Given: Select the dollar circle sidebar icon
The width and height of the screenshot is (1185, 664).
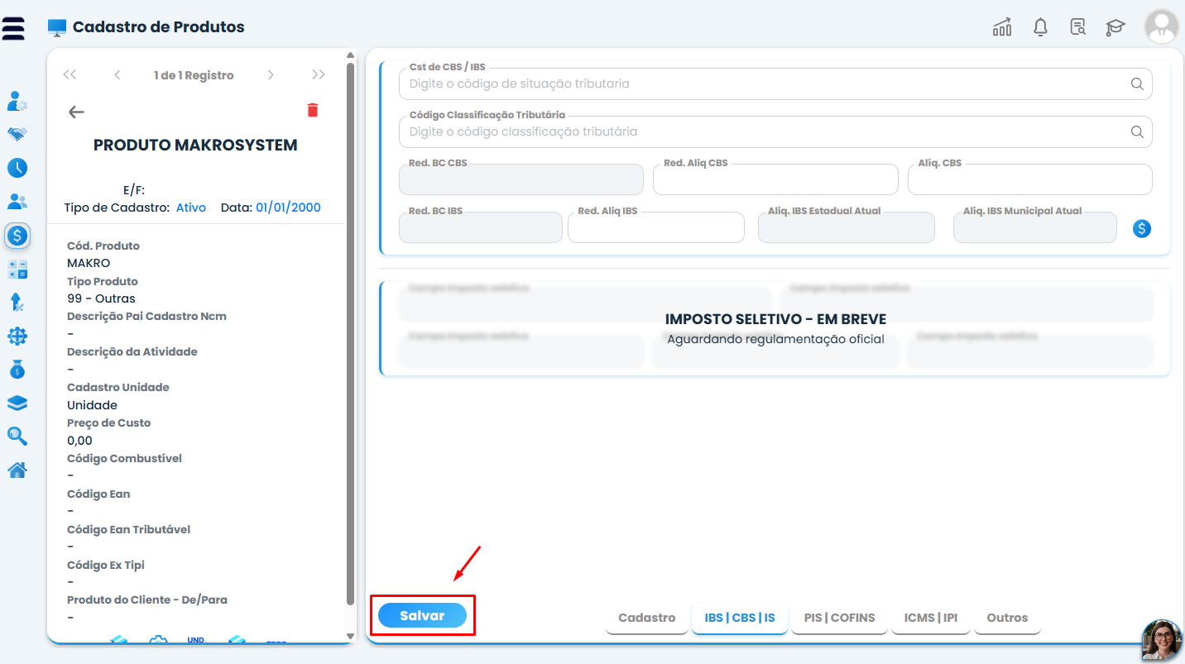Looking at the screenshot, I should pyautogui.click(x=17, y=236).
